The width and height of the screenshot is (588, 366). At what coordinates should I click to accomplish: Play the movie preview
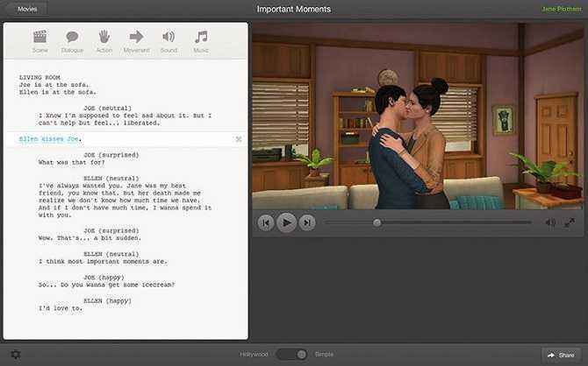pos(286,222)
